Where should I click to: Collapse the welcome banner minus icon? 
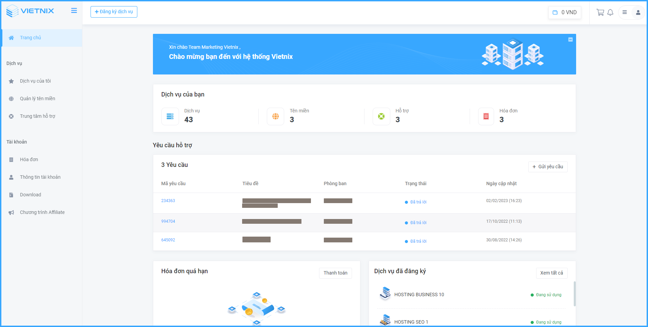click(x=570, y=40)
